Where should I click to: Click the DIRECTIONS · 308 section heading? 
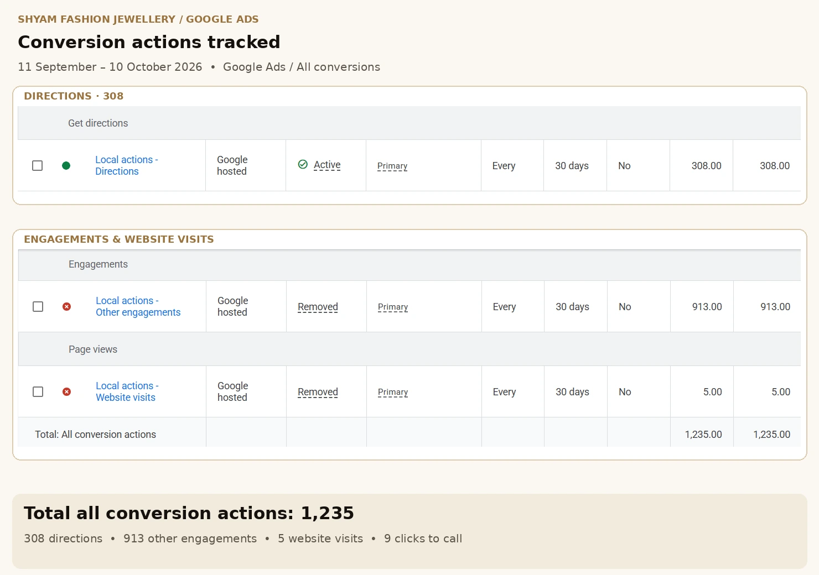tap(74, 96)
